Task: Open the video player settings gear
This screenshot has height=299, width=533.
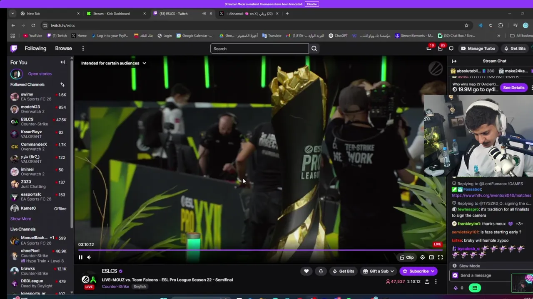Action: point(423,257)
